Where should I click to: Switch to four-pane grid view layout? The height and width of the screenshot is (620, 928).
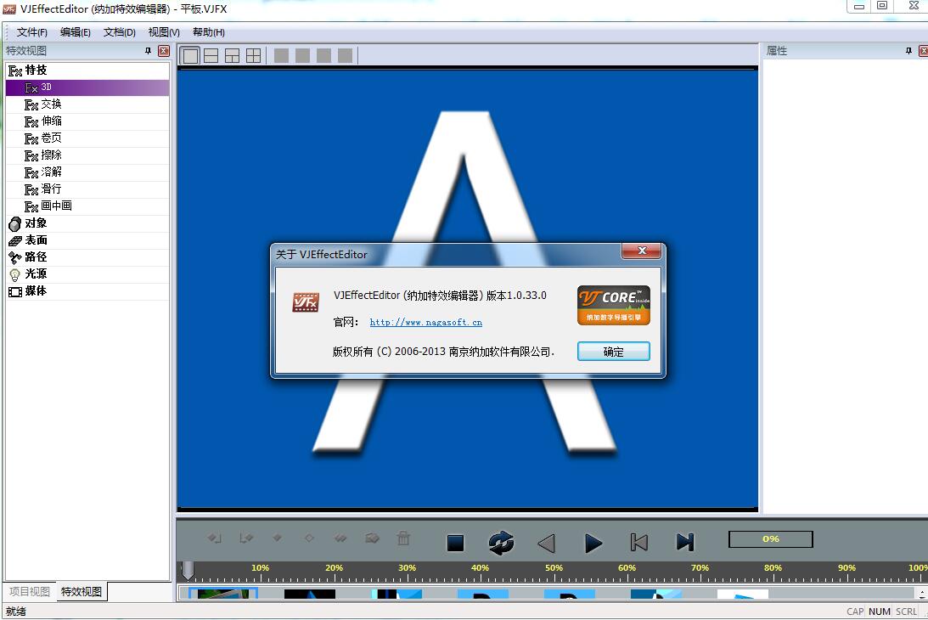click(253, 56)
